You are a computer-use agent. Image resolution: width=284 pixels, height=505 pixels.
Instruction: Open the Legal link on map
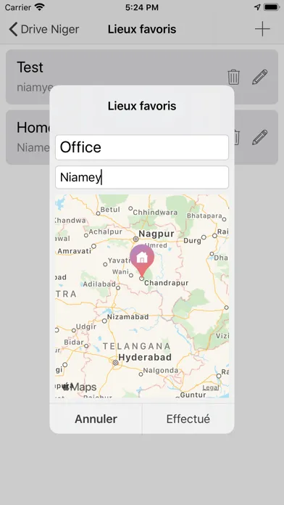tap(211, 387)
